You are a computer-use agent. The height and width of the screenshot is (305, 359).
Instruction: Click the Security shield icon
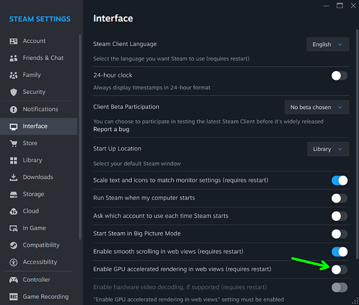[13, 92]
